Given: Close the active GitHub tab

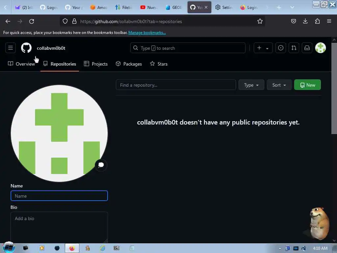Looking at the screenshot, I should (206, 7).
